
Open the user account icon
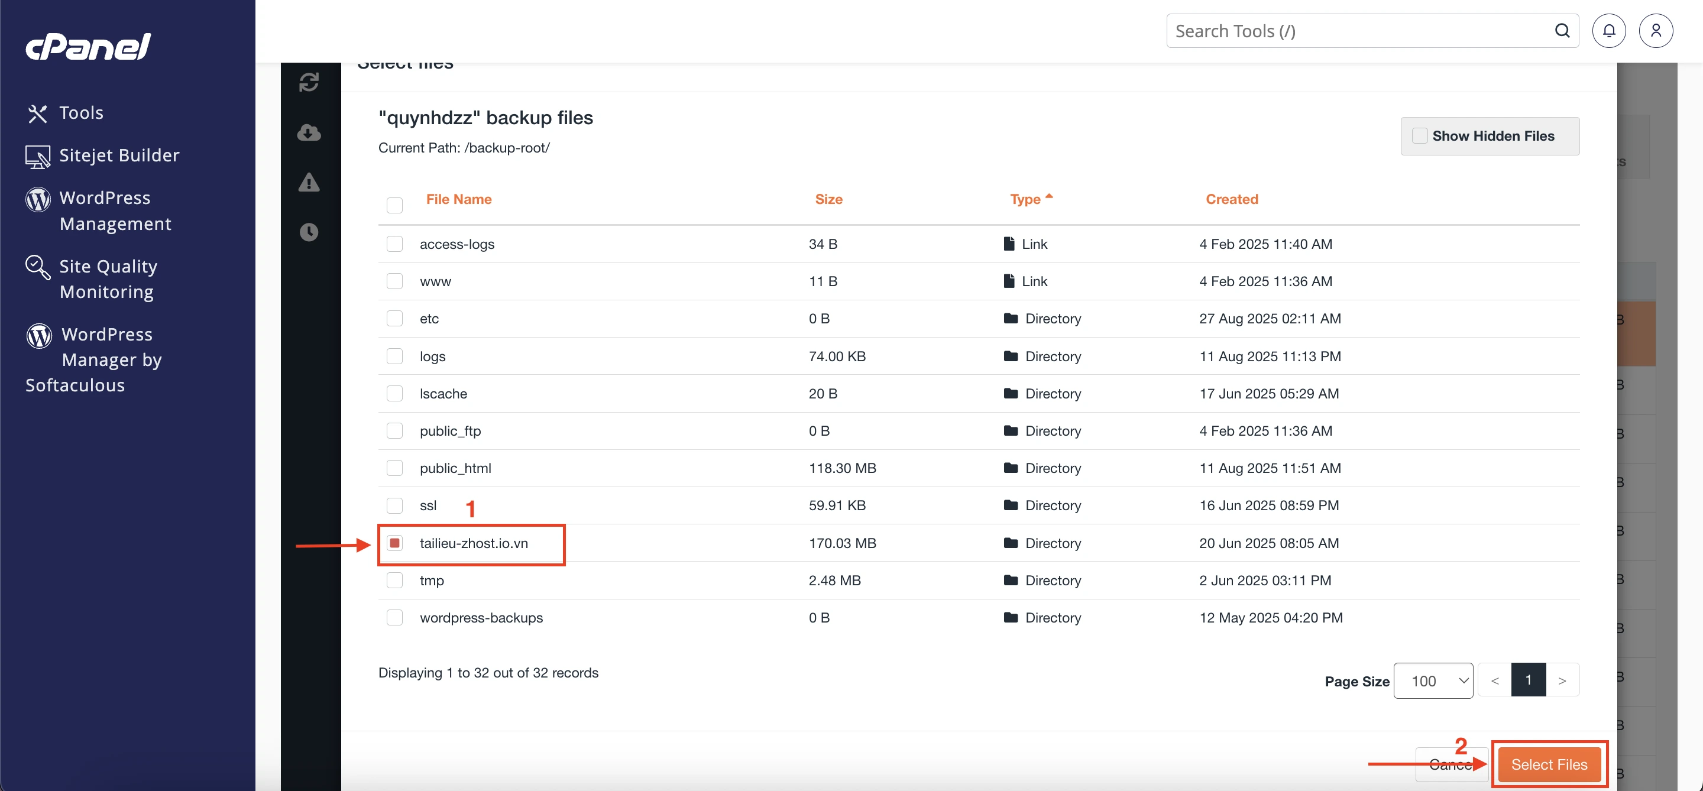pyautogui.click(x=1656, y=30)
